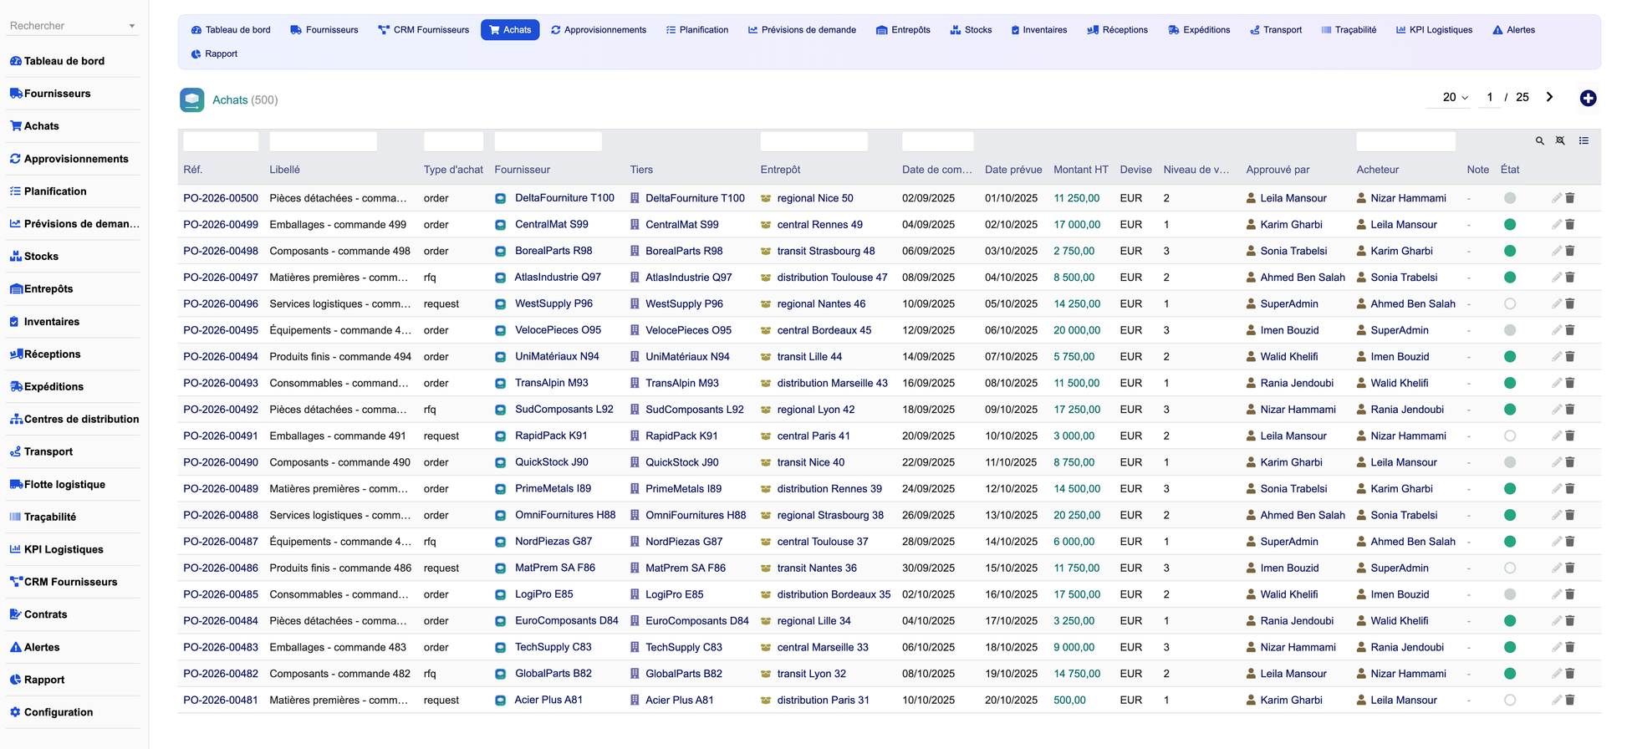Image resolution: width=1627 pixels, height=749 pixels.
Task: Click building icon beside CentralMat S99 tiers
Action: 635,225
